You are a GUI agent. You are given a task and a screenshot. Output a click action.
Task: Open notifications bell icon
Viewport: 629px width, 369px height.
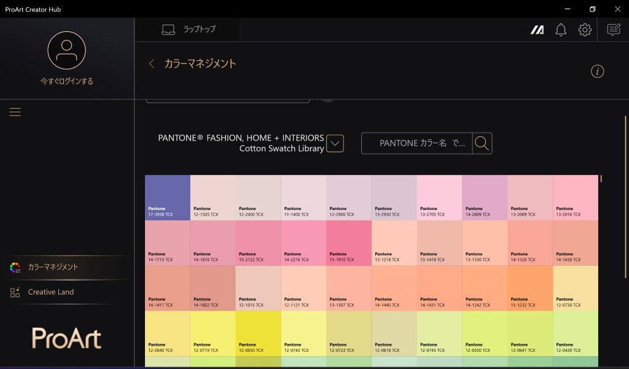[561, 29]
